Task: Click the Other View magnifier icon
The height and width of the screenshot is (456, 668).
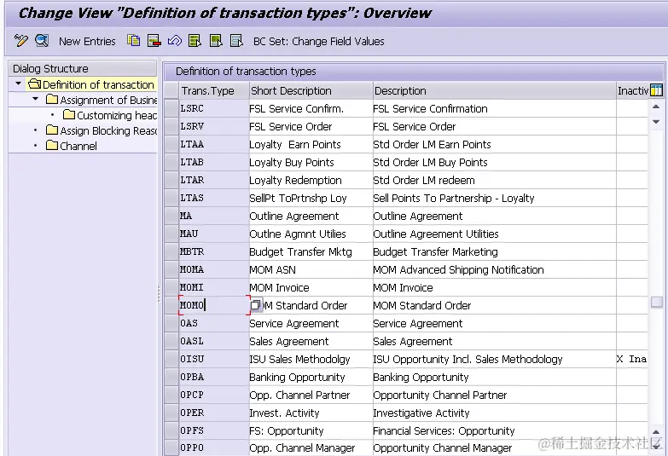Action: 42,41
